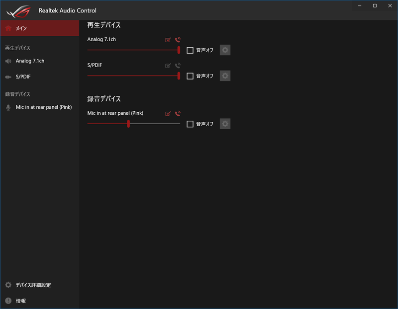Click the Mic in recording volume slider handle
The height and width of the screenshot is (309, 398).
point(128,124)
